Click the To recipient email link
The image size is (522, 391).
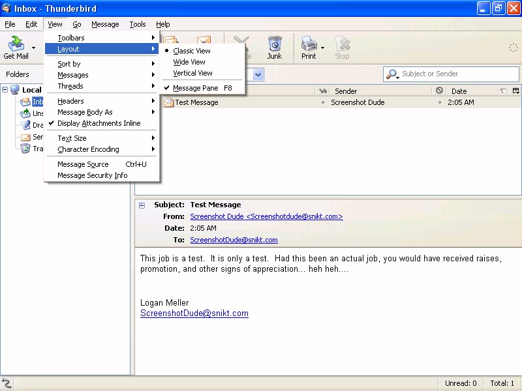tap(234, 240)
